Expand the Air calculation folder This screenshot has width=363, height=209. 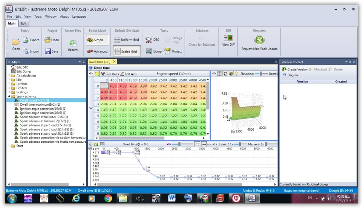(x=9, y=75)
